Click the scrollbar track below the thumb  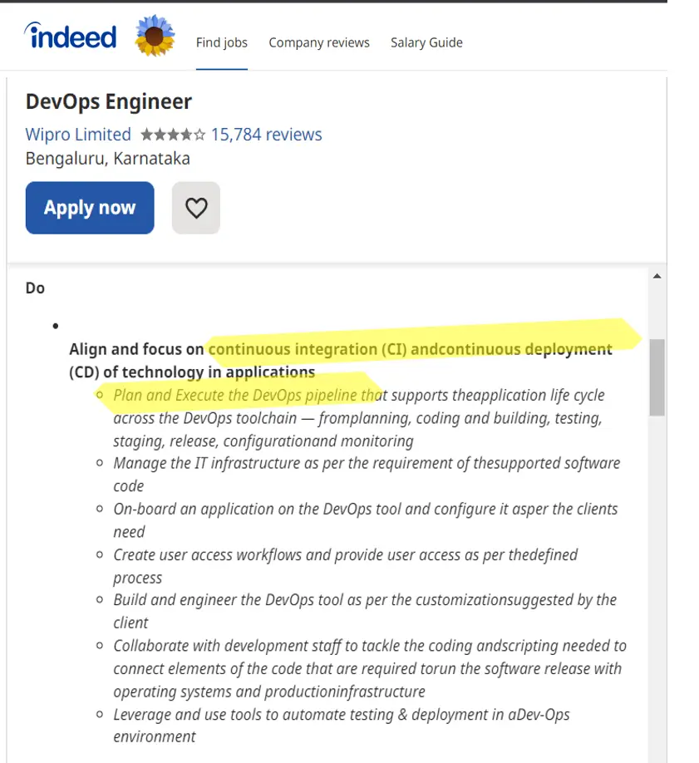(x=657, y=582)
